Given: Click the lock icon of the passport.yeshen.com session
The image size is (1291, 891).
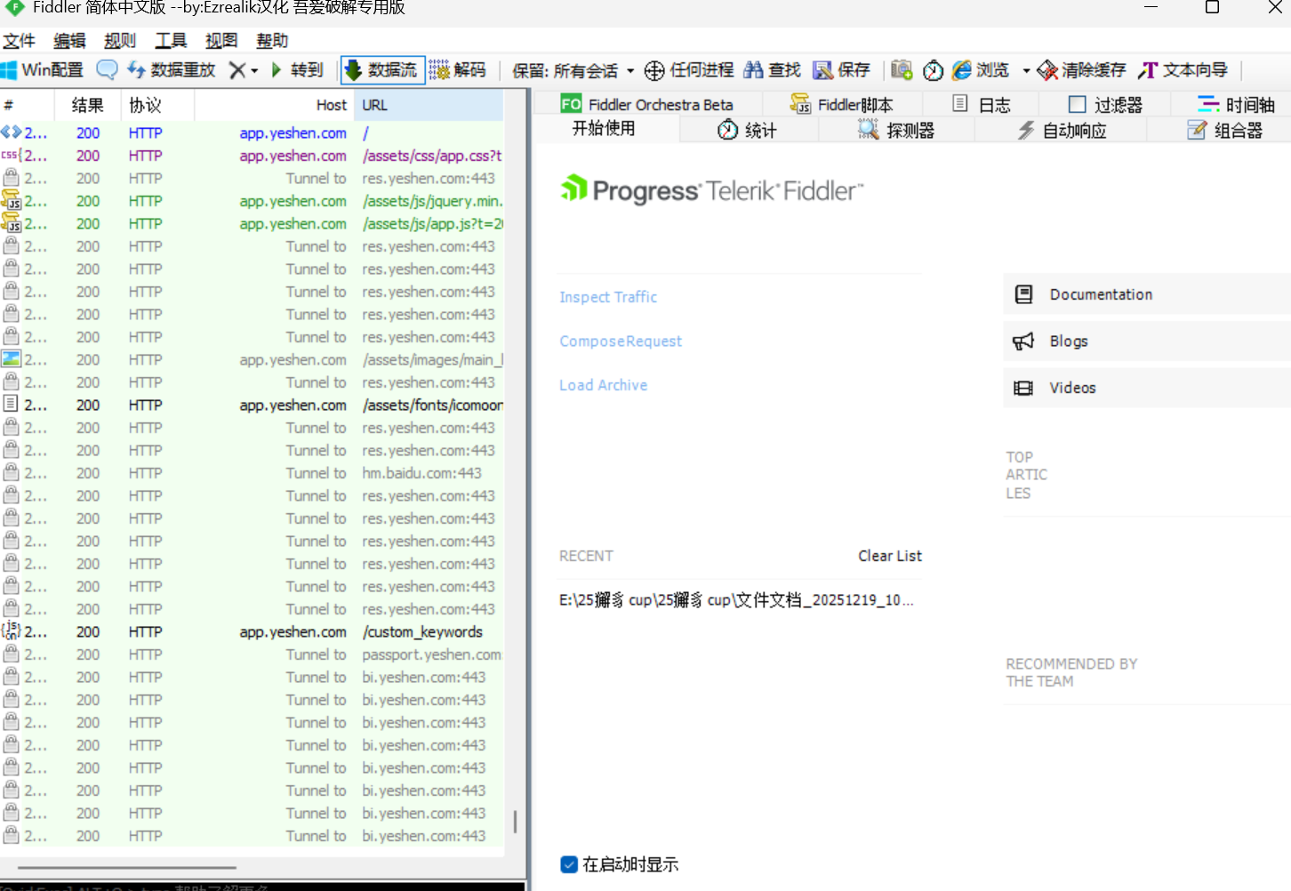Looking at the screenshot, I should [11, 654].
